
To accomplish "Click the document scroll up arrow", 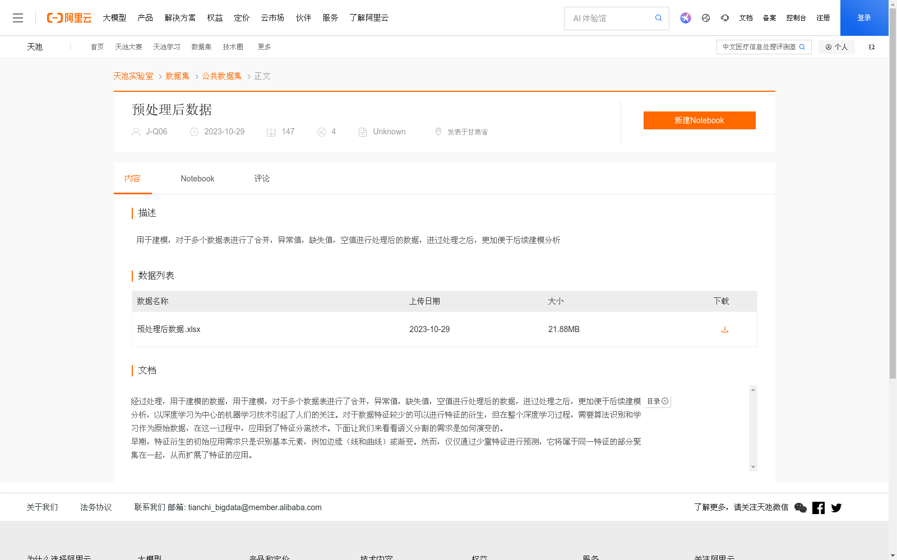I will pyautogui.click(x=753, y=390).
